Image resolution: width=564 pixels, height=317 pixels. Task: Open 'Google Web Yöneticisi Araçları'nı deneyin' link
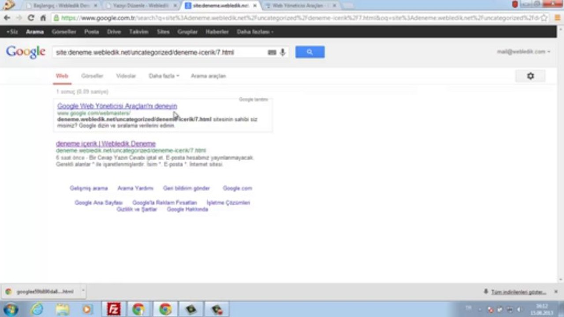[117, 106]
